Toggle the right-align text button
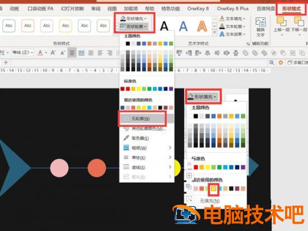 coord(110,53)
